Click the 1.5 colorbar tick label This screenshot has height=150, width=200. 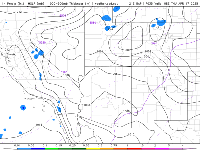coord(141,145)
